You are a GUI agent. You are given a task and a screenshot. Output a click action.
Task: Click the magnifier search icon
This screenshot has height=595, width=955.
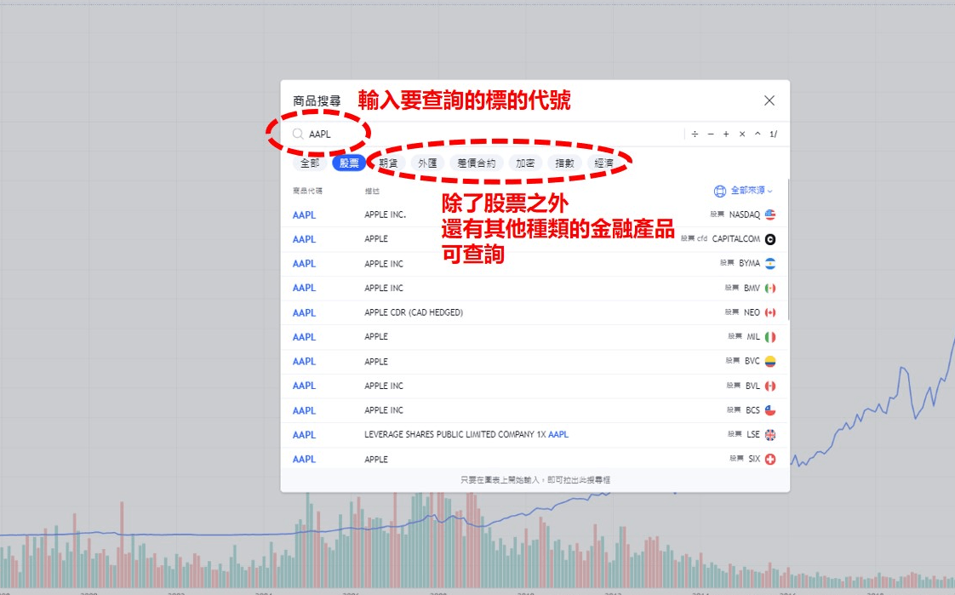point(298,134)
